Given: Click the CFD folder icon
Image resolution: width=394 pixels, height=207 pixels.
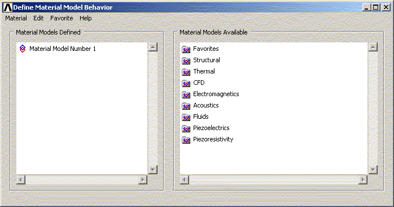Looking at the screenshot, I should tap(186, 83).
